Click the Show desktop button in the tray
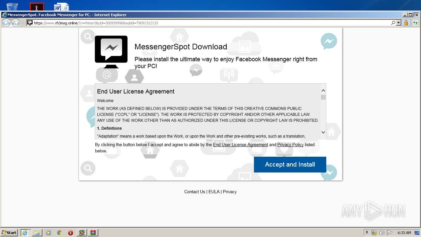421x237 pixels. [417, 233]
